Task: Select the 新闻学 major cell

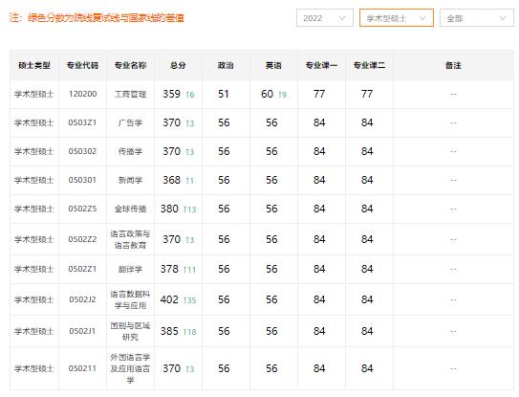Action: tap(130, 180)
